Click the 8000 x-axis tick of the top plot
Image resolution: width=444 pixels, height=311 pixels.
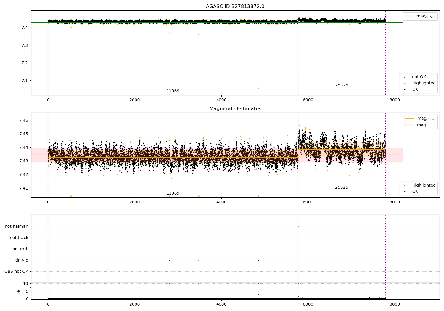395,100
